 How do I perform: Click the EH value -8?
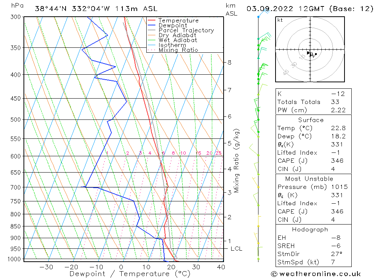coord(336,238)
